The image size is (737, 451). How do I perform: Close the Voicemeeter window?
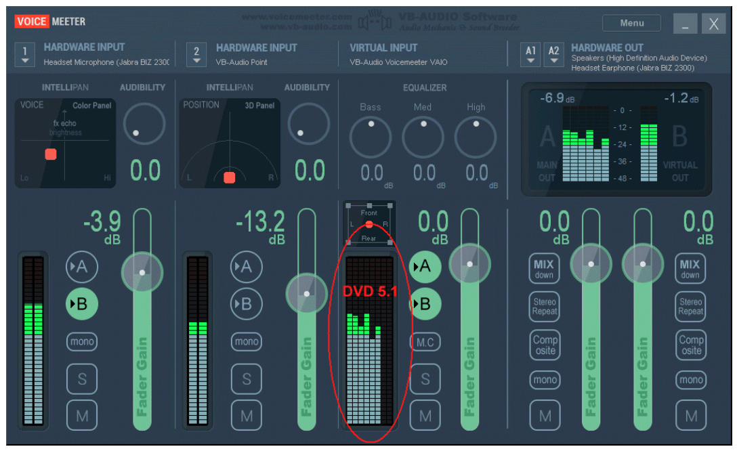tap(713, 24)
